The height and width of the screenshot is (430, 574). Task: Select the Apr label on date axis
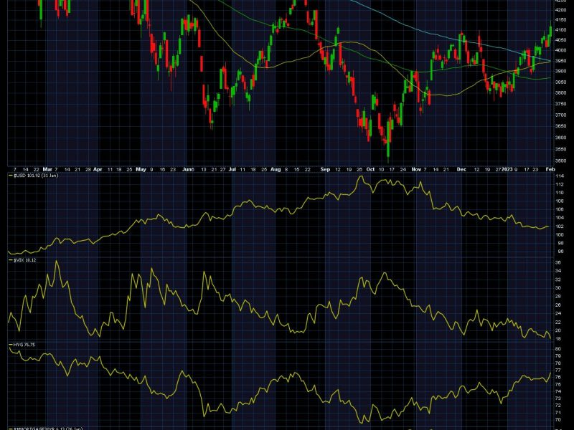[x=98, y=169]
